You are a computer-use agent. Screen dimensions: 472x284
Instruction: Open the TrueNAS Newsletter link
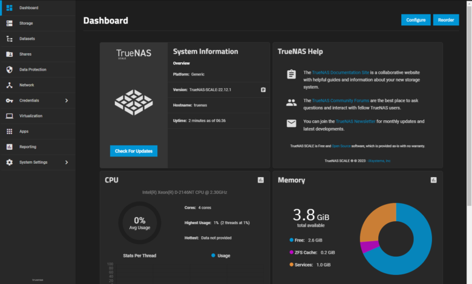point(355,121)
